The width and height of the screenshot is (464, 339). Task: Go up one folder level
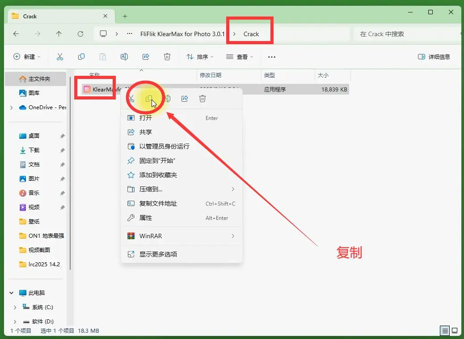pos(59,34)
